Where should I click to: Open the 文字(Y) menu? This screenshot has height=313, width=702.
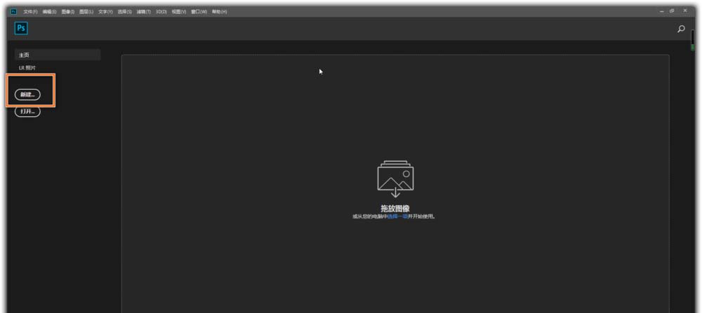click(105, 12)
